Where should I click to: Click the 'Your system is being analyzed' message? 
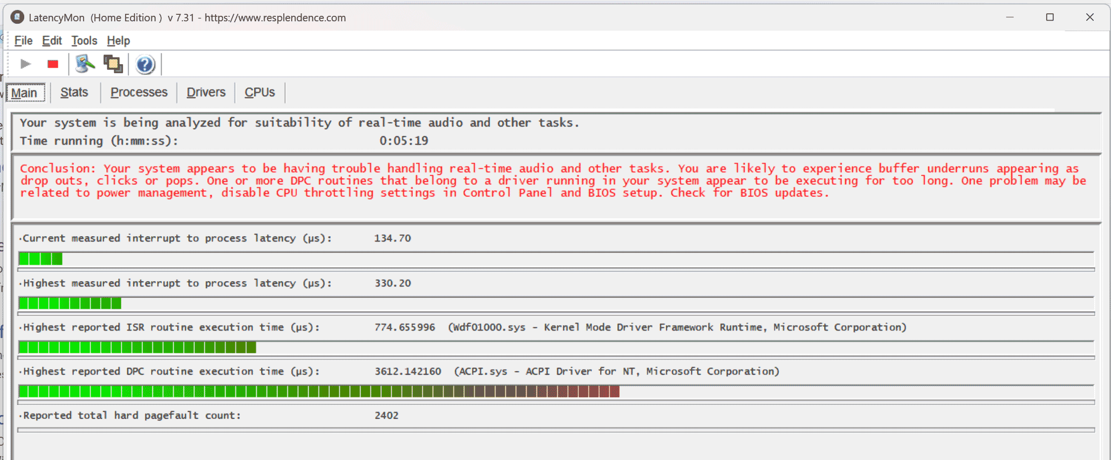pos(299,123)
